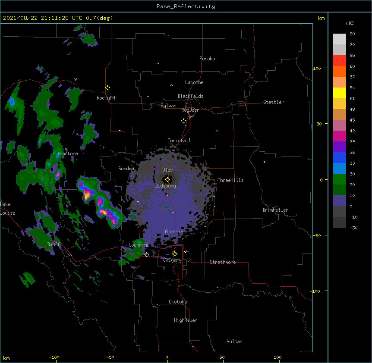Click the 65 dBZ red legend swatch
Viewport: 372px width, 363px height.
pos(339,61)
